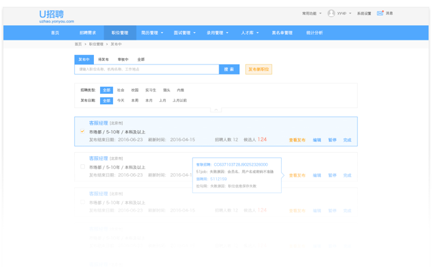Click the U招聘 logo
The image size is (432, 267).
(x=51, y=14)
